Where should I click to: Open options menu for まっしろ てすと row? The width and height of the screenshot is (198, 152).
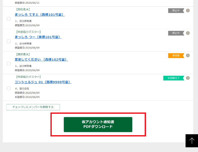coord(188,11)
